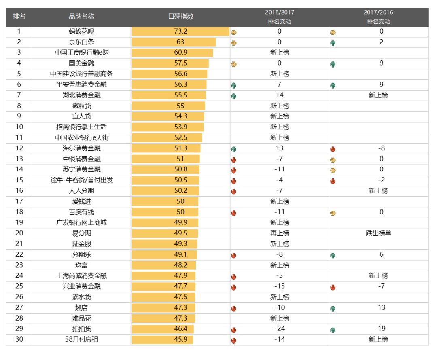The width and height of the screenshot is (437, 353).
Task: Click red down arrow in 58月付房租 row
Action: [x=233, y=340]
